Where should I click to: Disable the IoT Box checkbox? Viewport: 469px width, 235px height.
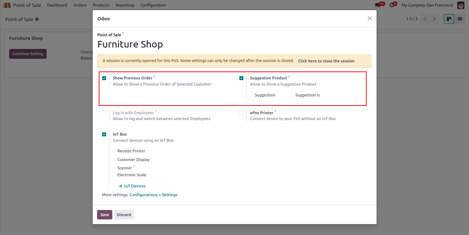pyautogui.click(x=104, y=134)
